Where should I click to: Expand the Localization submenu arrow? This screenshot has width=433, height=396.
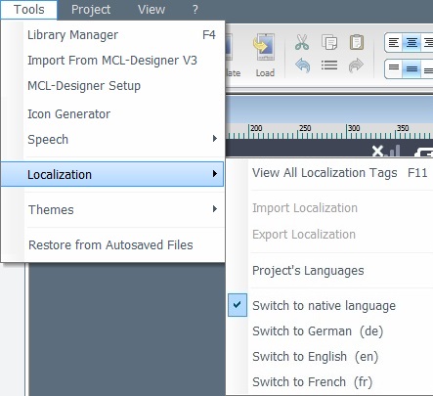coord(214,174)
